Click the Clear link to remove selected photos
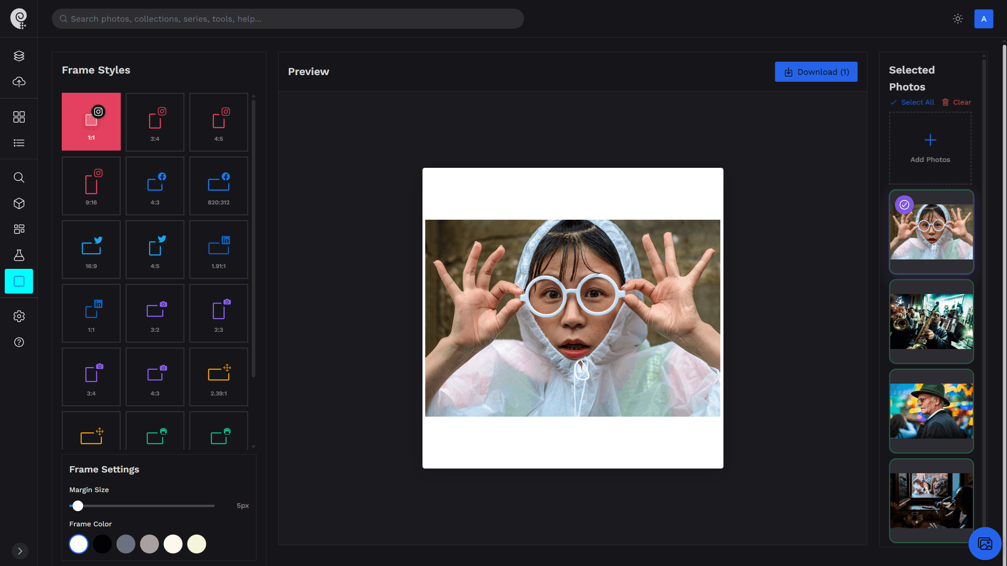Image resolution: width=1007 pixels, height=566 pixels. tap(962, 102)
